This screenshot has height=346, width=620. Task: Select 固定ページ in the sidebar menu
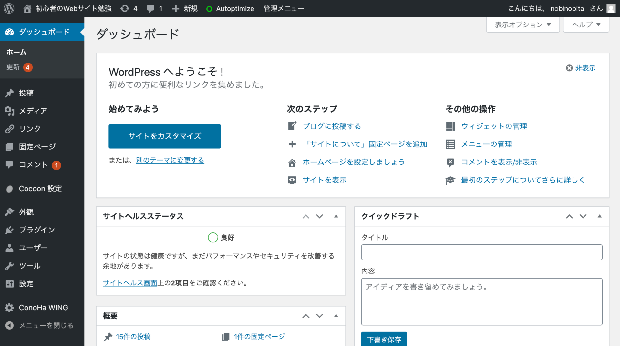[x=37, y=147]
